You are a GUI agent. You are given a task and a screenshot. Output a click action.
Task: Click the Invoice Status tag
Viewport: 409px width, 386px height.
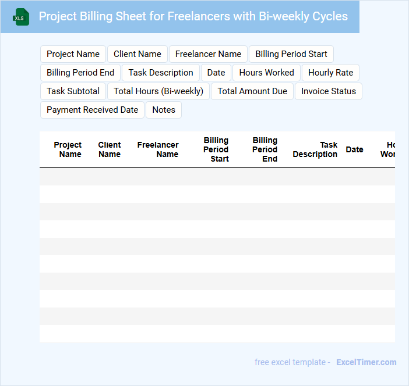click(329, 91)
